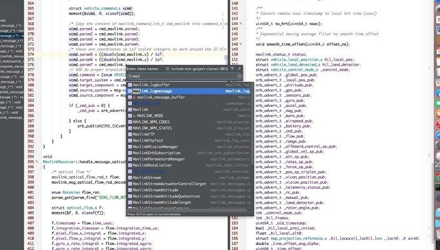Select the blue result from commander.cpp file

(190, 103)
